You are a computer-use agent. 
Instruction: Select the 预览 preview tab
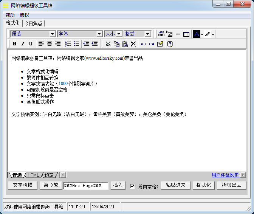[x=49, y=175]
